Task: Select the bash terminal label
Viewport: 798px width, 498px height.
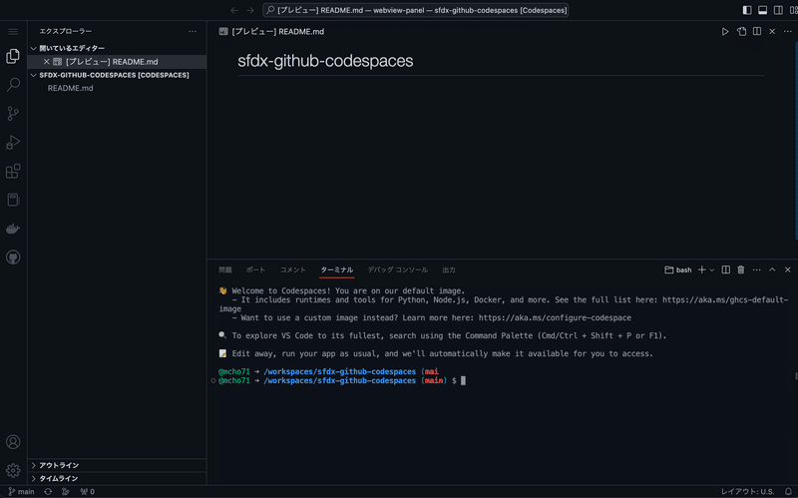Action: (x=678, y=269)
